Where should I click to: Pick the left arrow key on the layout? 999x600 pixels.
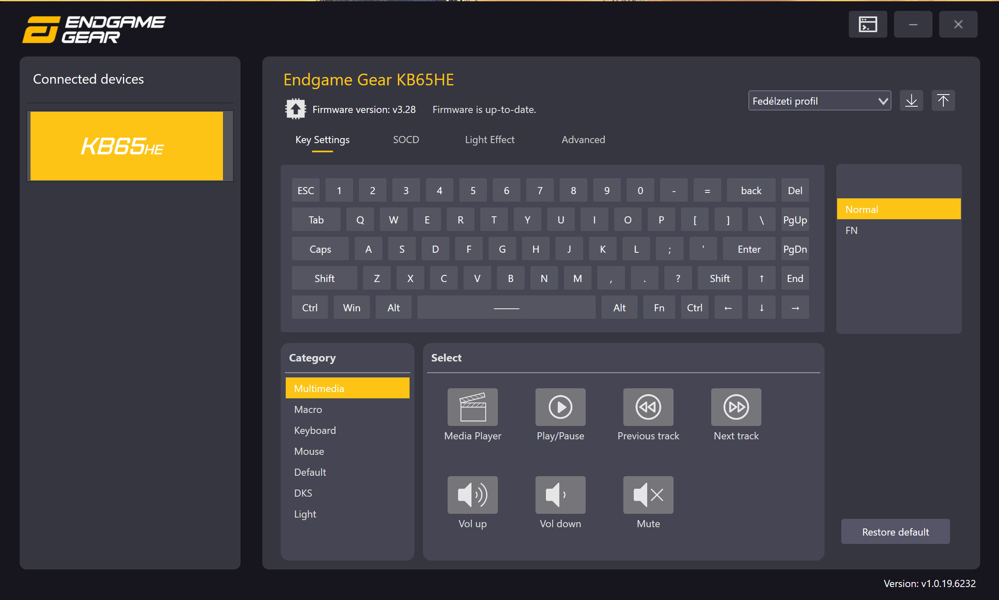pyautogui.click(x=728, y=307)
